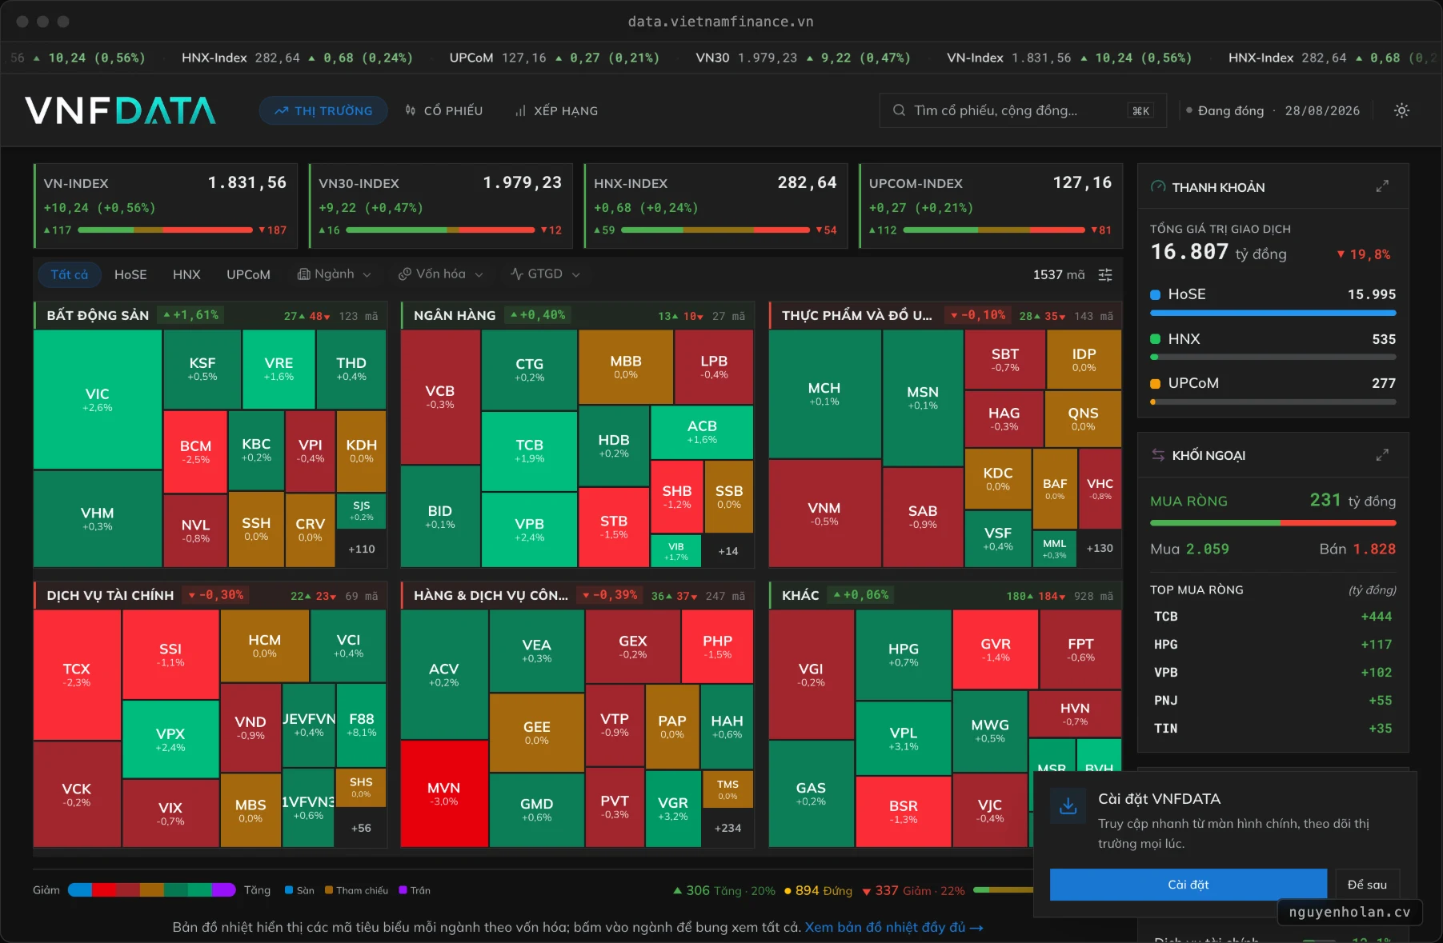The image size is (1443, 943).
Task: Click TIN in Top mua ròng list
Action: 1273,729
